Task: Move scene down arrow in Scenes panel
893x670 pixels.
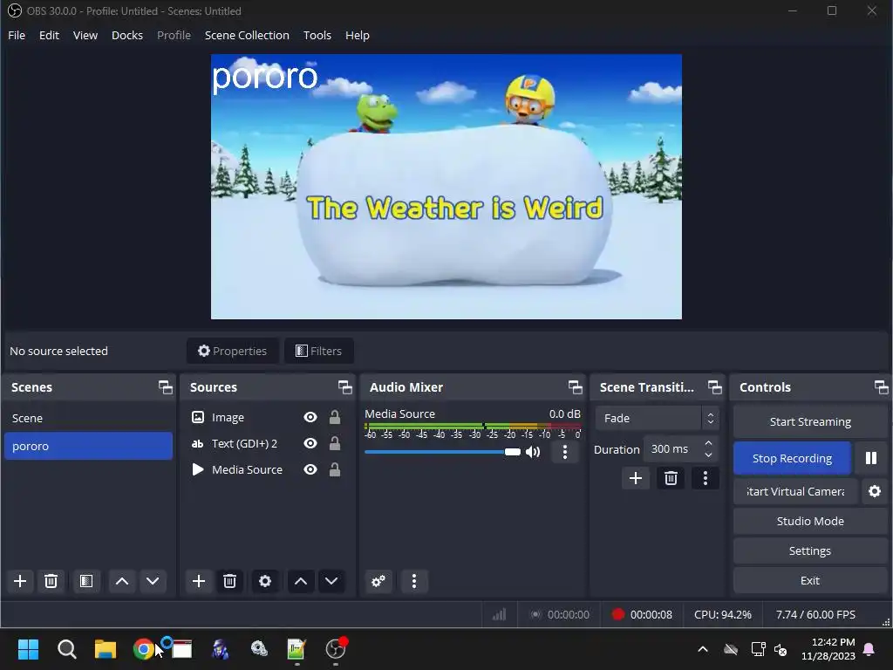Action: [x=153, y=581]
